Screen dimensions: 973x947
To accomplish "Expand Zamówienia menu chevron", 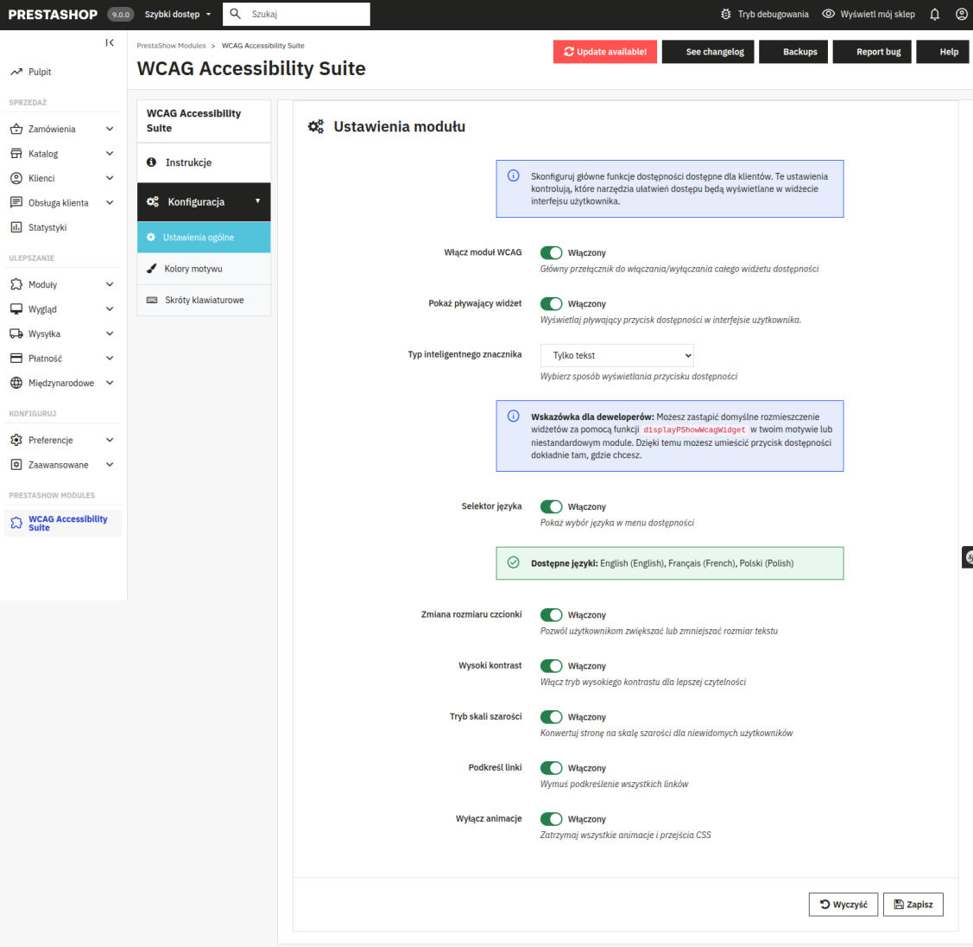I will (110, 129).
